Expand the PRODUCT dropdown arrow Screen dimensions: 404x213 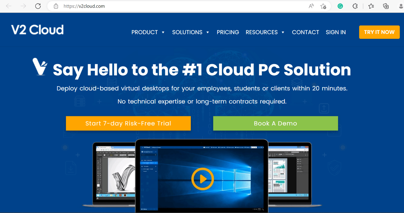point(163,32)
